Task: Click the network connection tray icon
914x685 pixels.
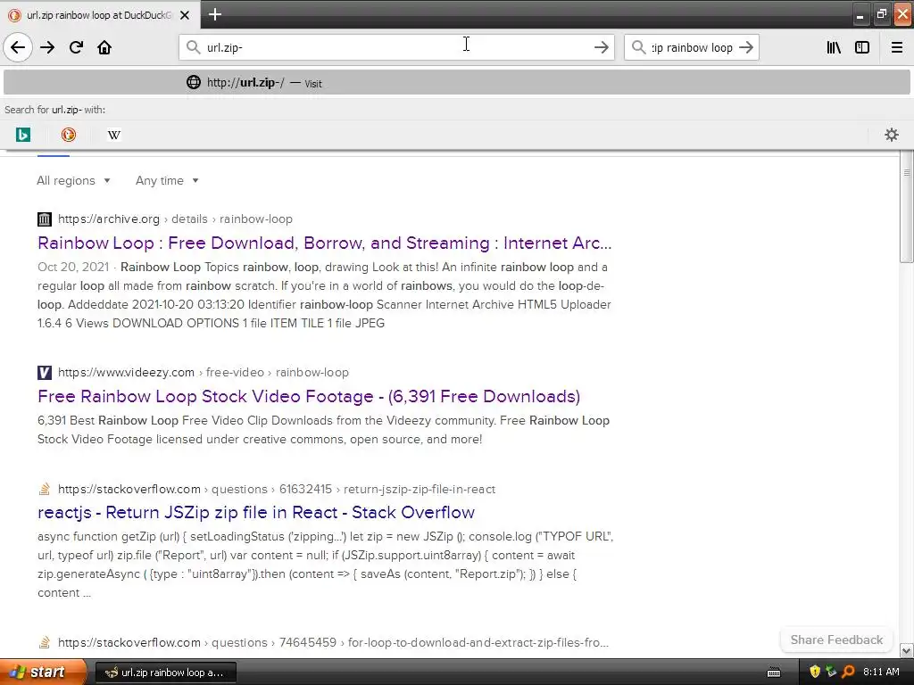Action: 832,672
